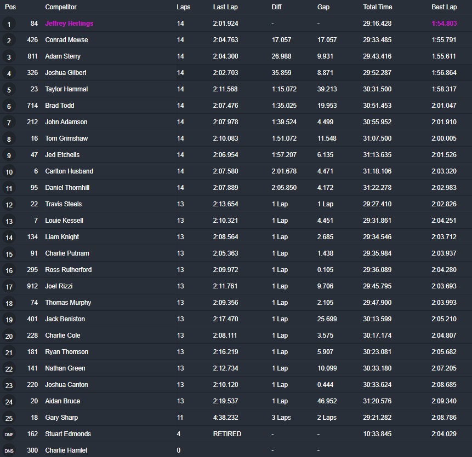Select Joshua Gilbert competitor name
This screenshot has width=472, height=457.
[66, 73]
